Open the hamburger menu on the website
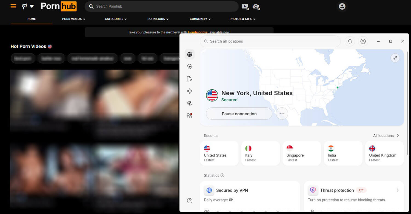The height and width of the screenshot is (214, 411). coord(13,6)
